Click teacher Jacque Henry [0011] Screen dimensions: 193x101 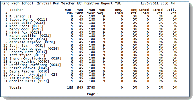tap(28, 20)
